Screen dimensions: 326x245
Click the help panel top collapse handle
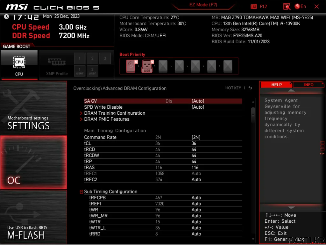point(291,91)
